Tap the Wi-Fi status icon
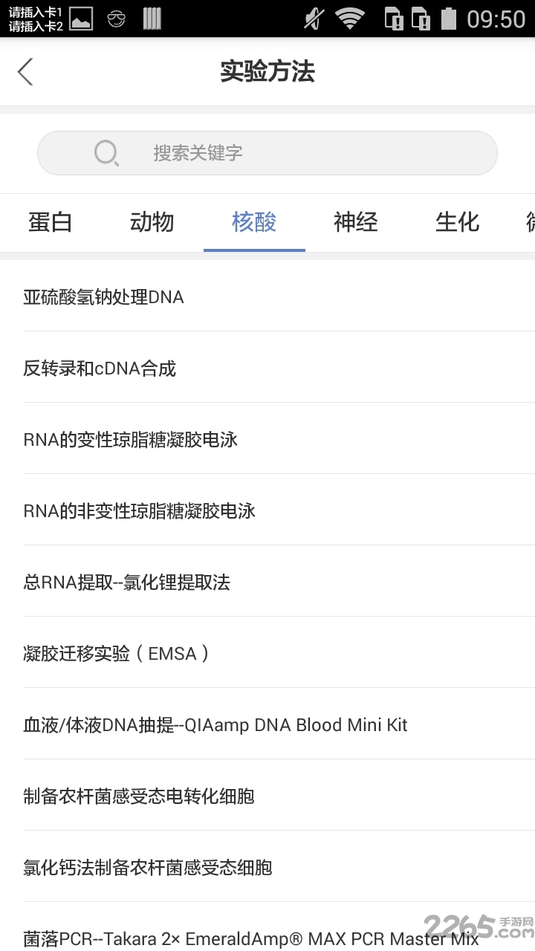 [349, 19]
